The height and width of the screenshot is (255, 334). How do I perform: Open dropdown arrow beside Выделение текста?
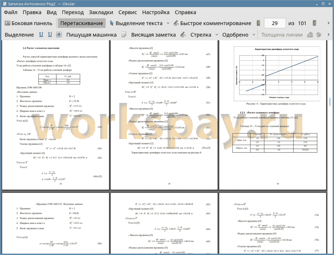tap(168, 23)
